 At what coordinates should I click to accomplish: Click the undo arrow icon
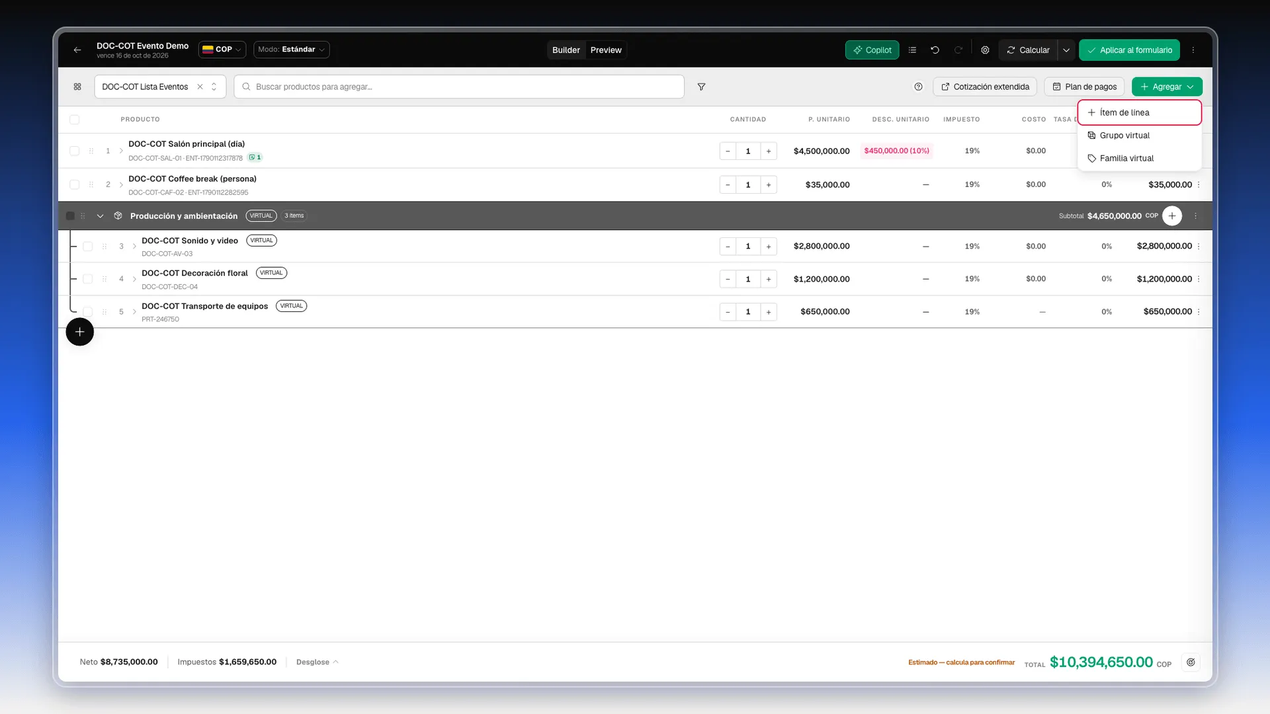(935, 50)
